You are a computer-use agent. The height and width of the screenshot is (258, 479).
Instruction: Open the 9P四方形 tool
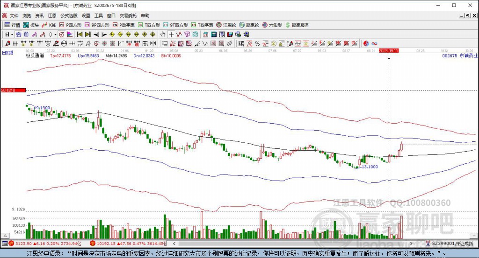coord(97,25)
